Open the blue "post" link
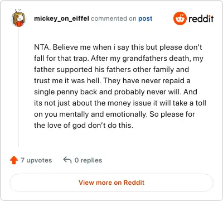 (146, 18)
